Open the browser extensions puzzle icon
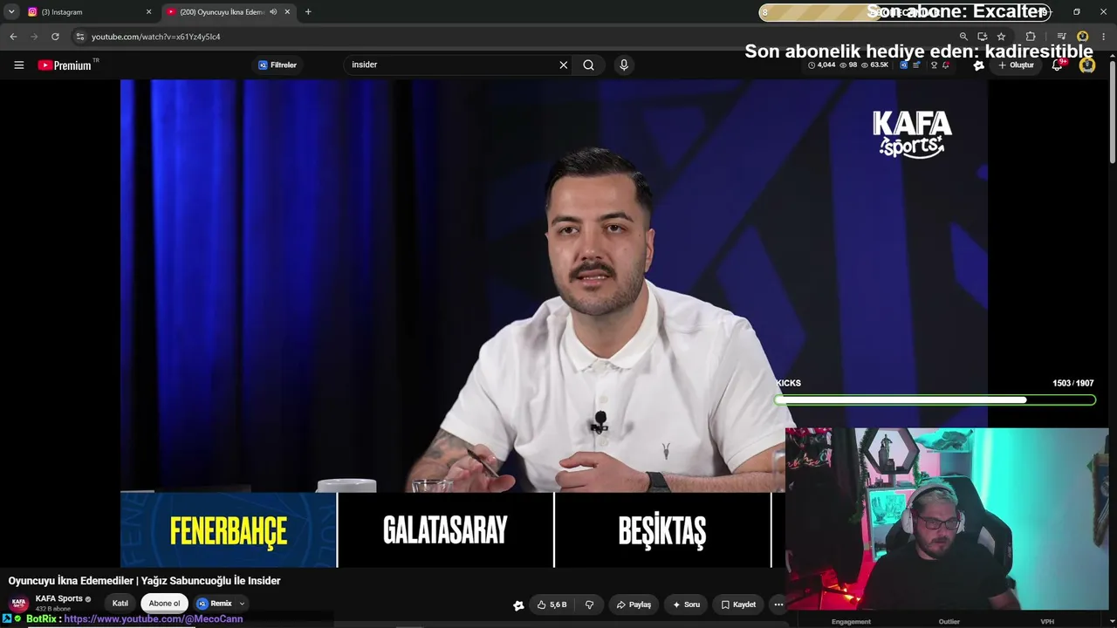 tap(1031, 37)
